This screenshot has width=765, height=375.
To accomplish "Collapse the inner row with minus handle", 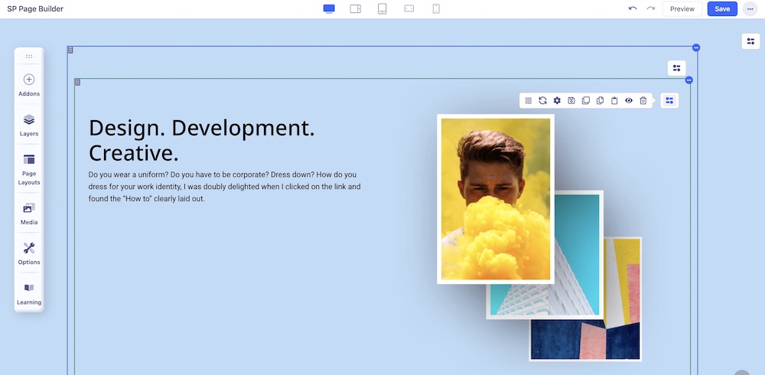I will click(x=689, y=80).
